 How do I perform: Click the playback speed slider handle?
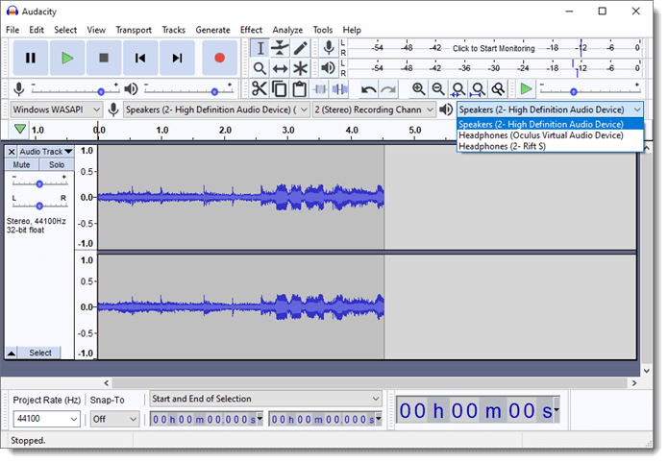574,91
